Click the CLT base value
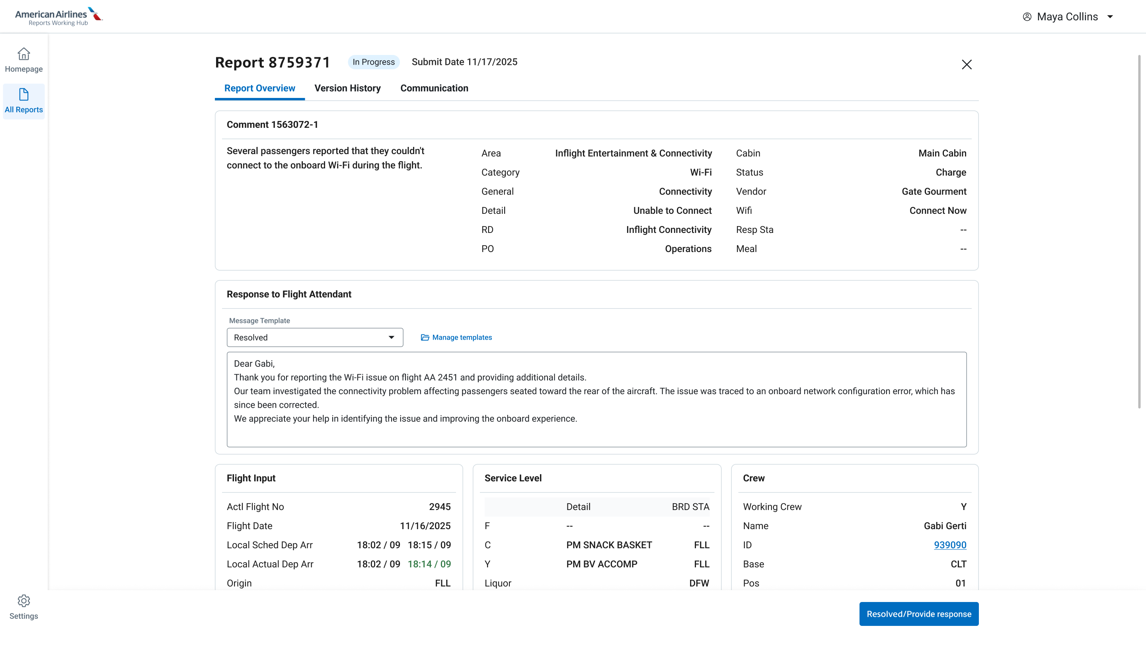Screen dimensions: 1146x645 tap(958, 564)
